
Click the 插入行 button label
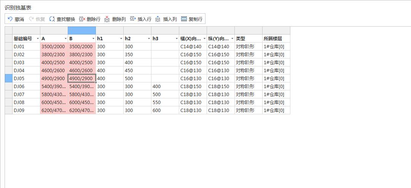pyautogui.click(x=145, y=19)
